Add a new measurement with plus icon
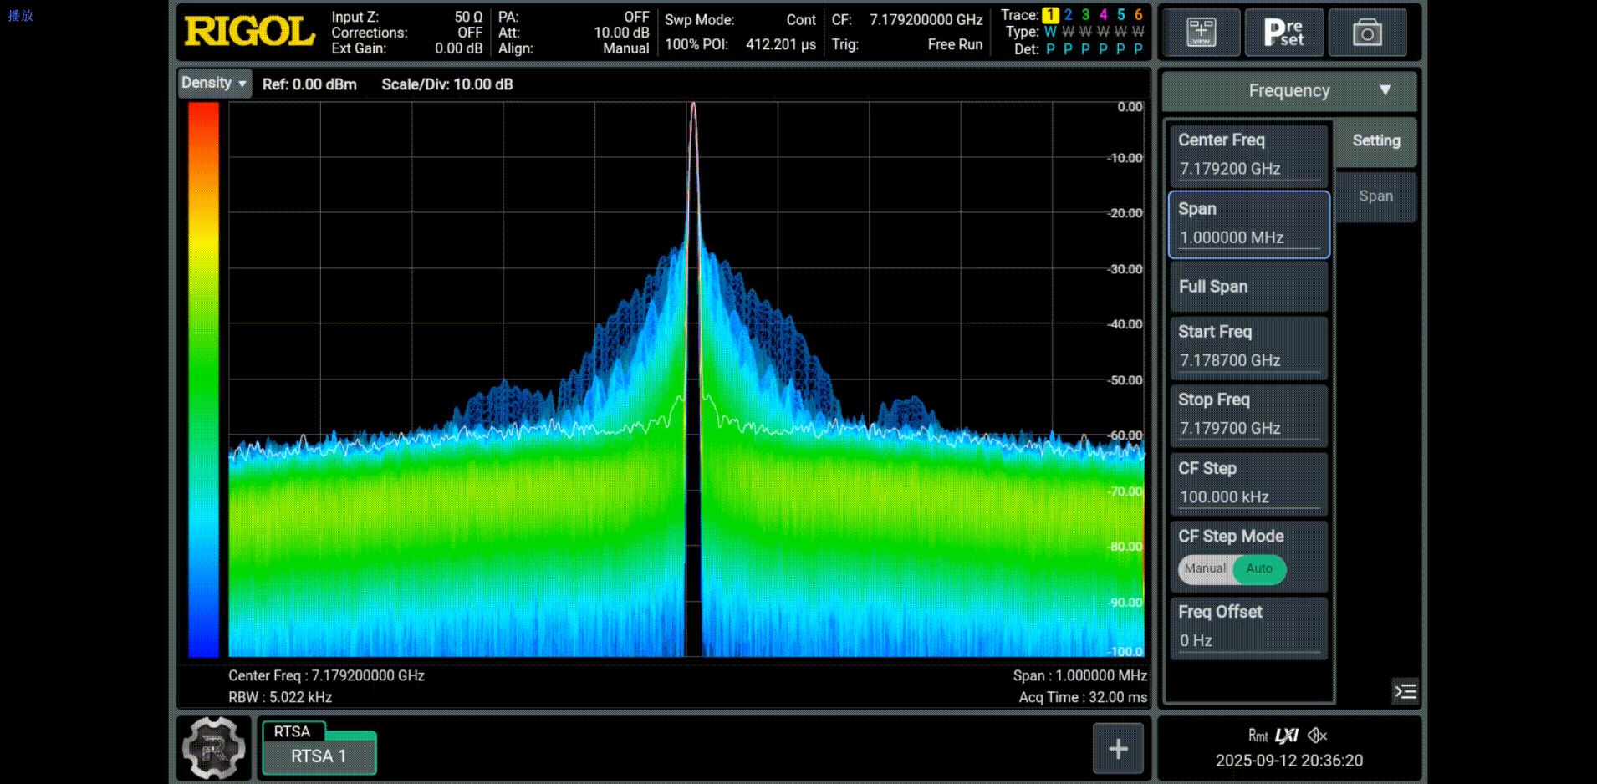The image size is (1597, 784). coord(1118,749)
